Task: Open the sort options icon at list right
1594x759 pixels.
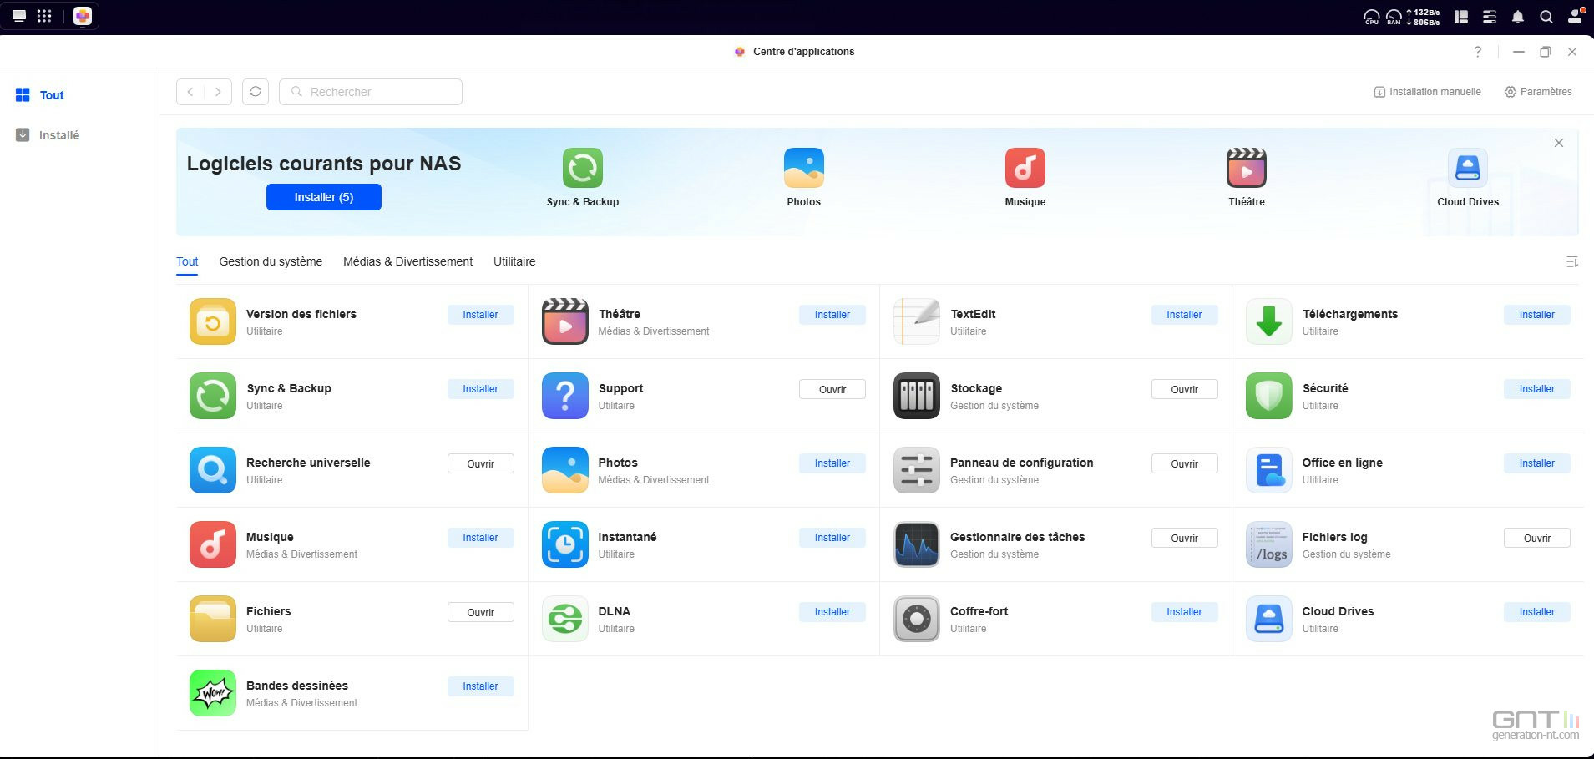Action: click(x=1571, y=262)
